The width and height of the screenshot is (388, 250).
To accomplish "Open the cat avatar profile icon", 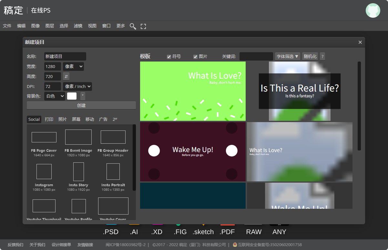I will [x=373, y=10].
